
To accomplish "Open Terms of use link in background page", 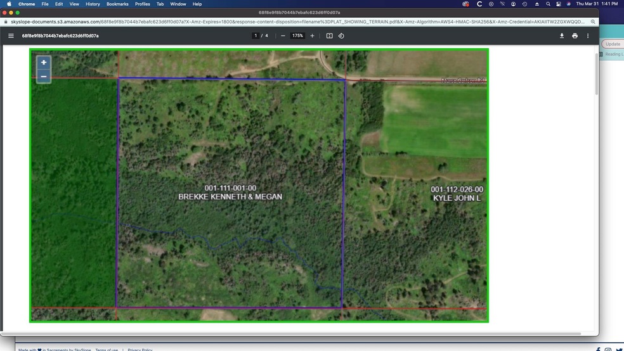I will pyautogui.click(x=107, y=349).
